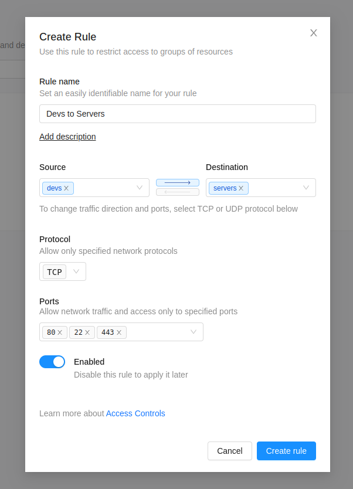The image size is (353, 489).
Task: Click the Create rule button
Action: [x=286, y=451]
